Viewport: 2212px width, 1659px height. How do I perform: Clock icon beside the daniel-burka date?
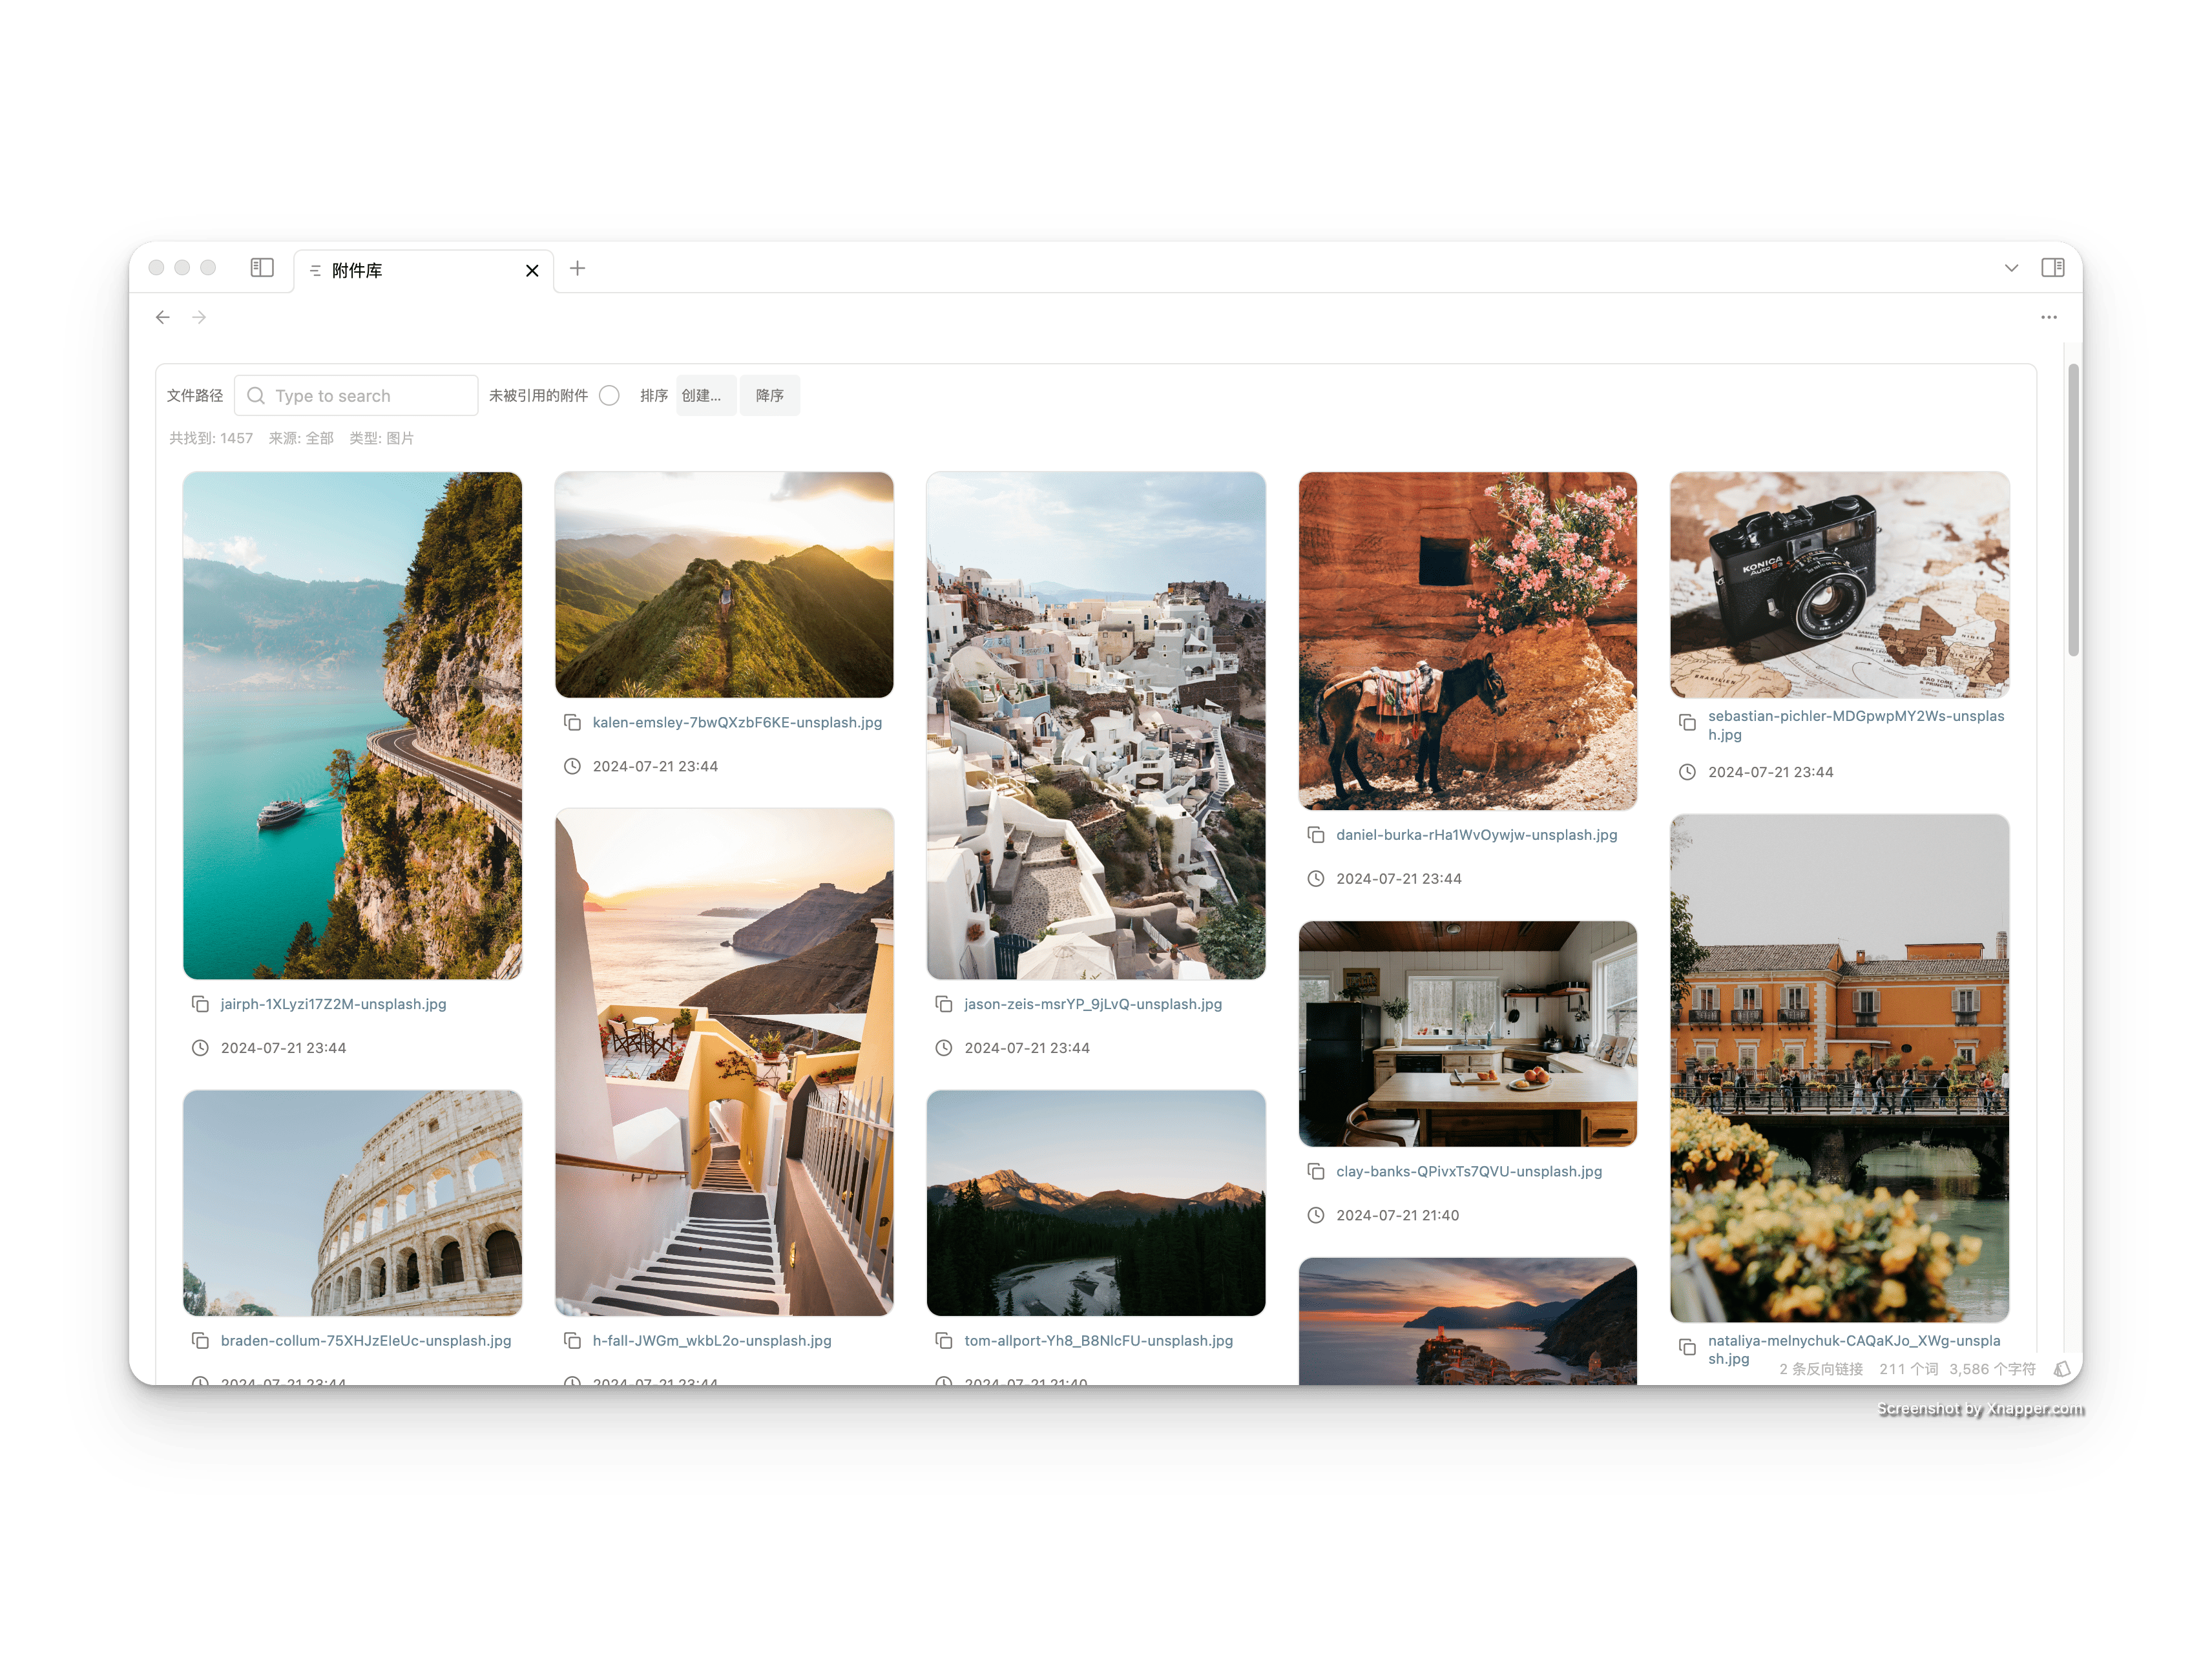pyautogui.click(x=1316, y=878)
